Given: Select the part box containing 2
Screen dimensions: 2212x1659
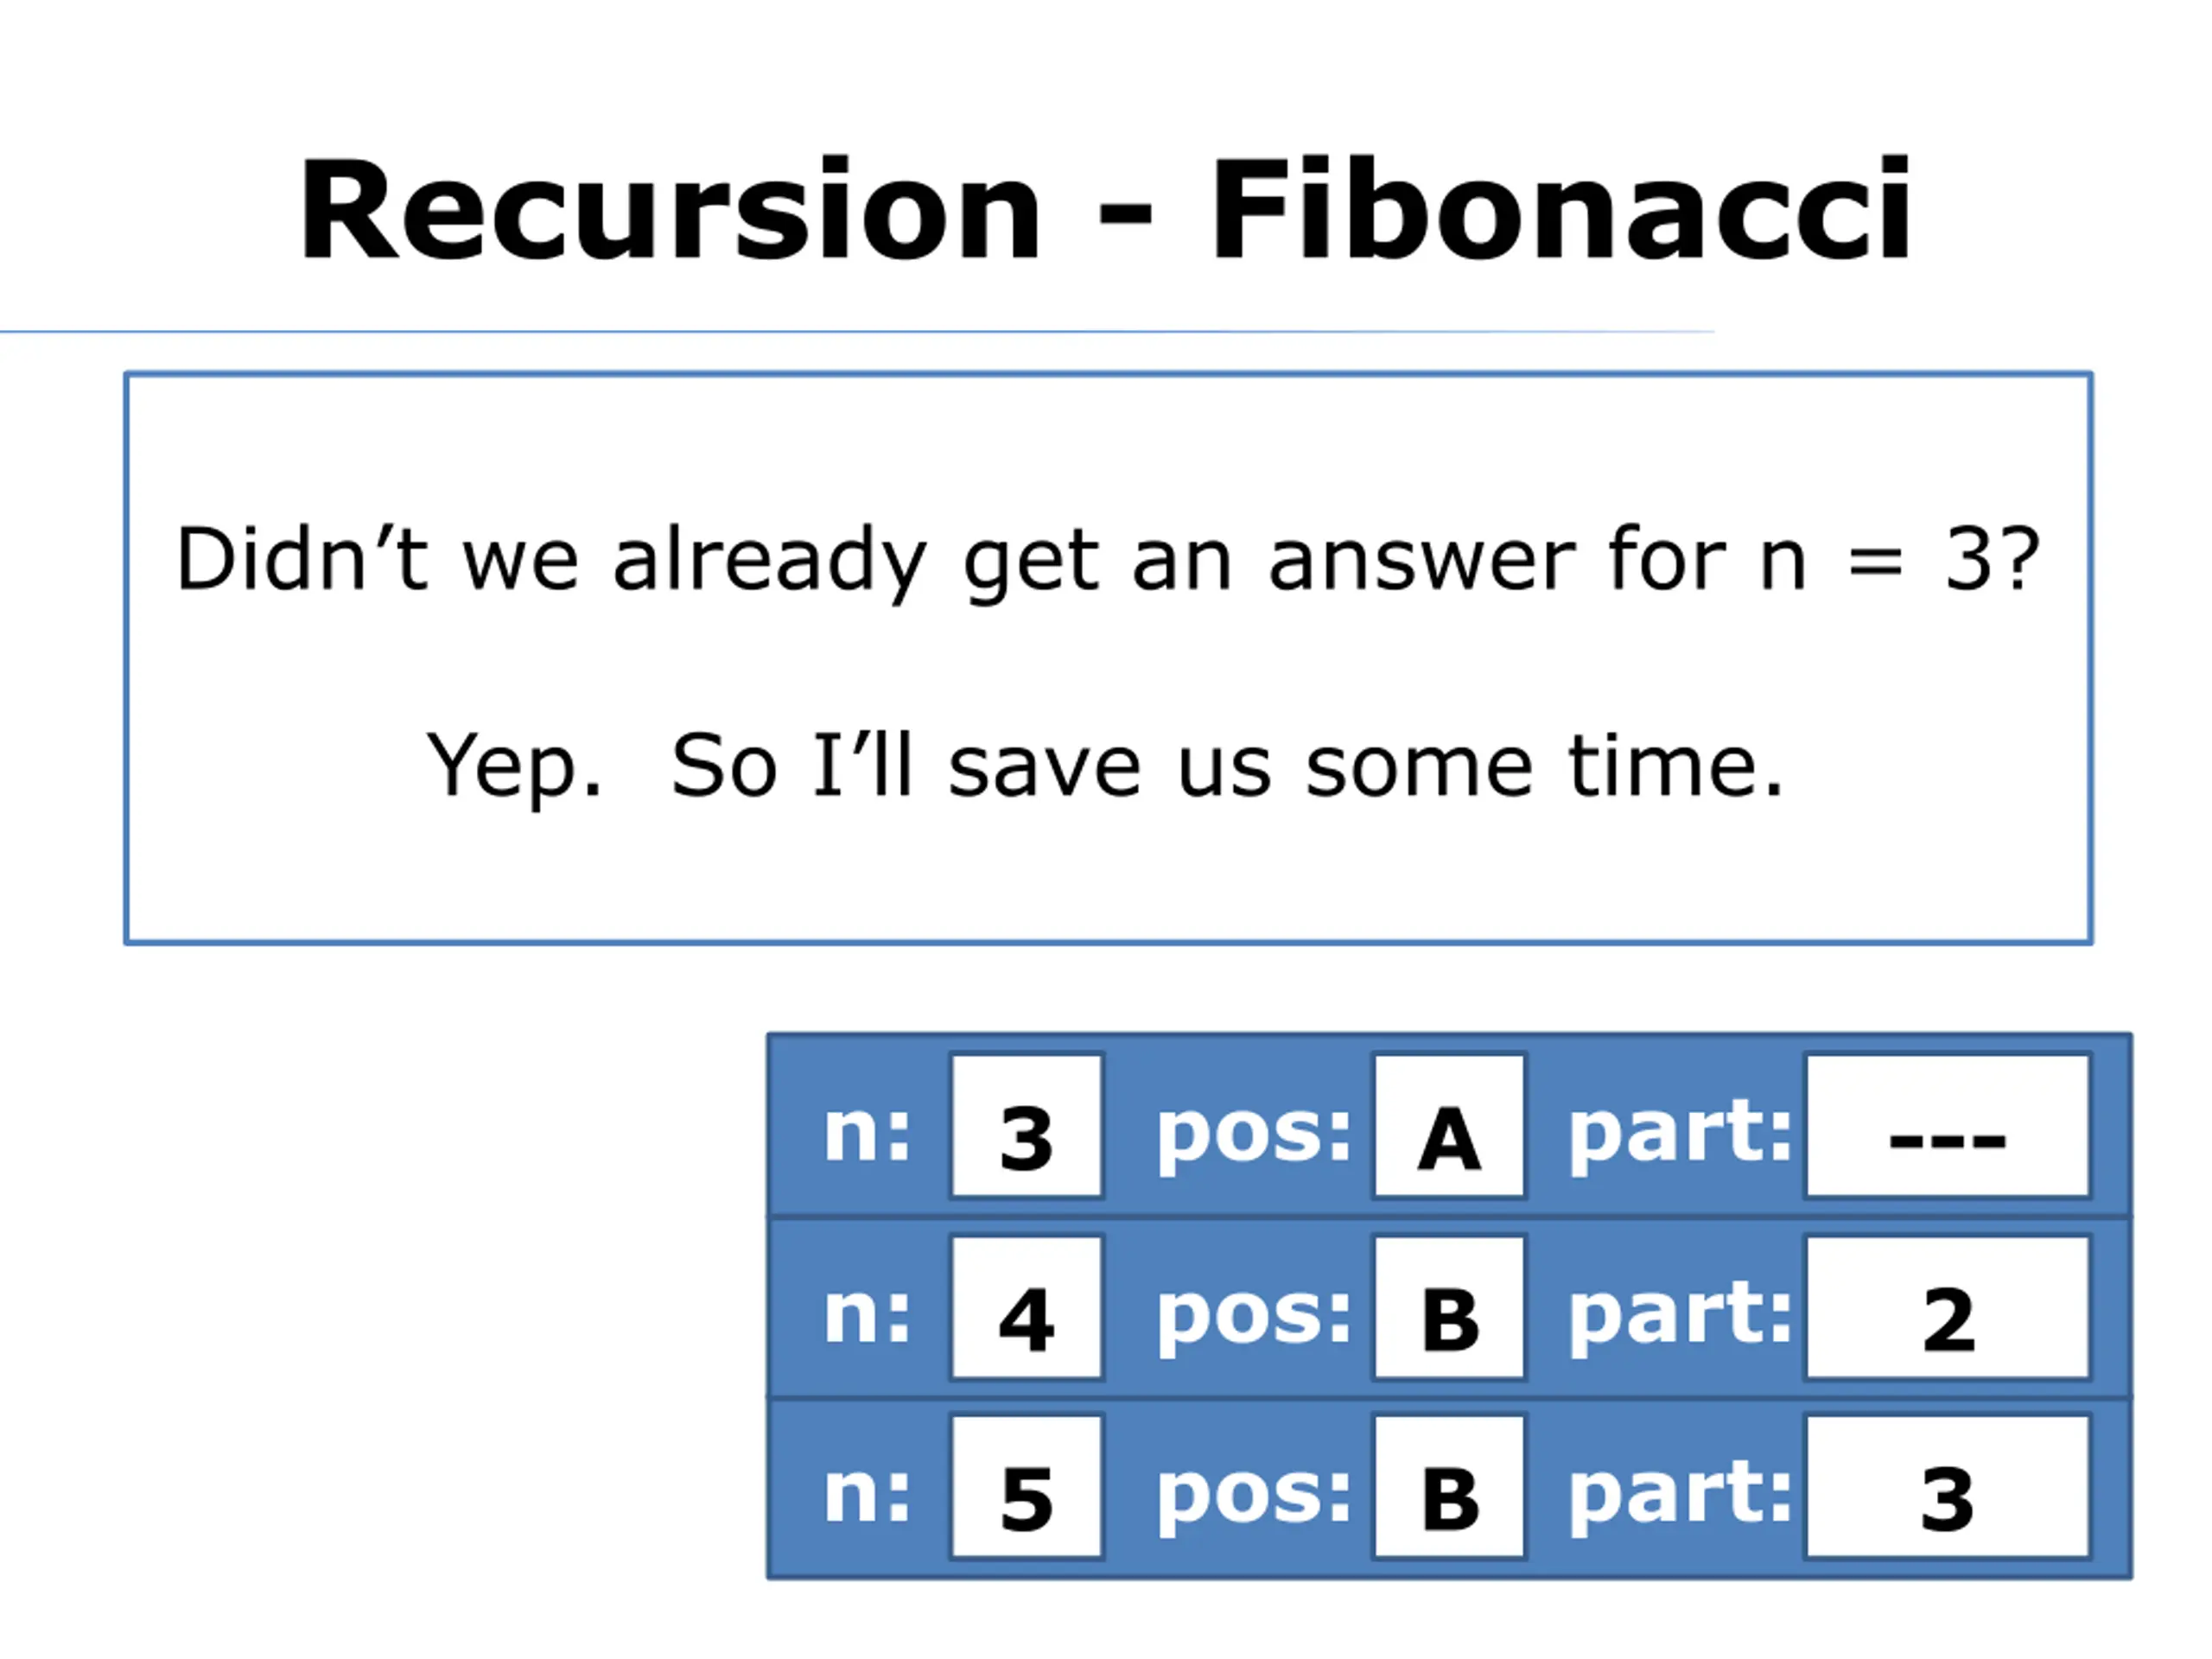Looking at the screenshot, I should tap(1948, 1308).
